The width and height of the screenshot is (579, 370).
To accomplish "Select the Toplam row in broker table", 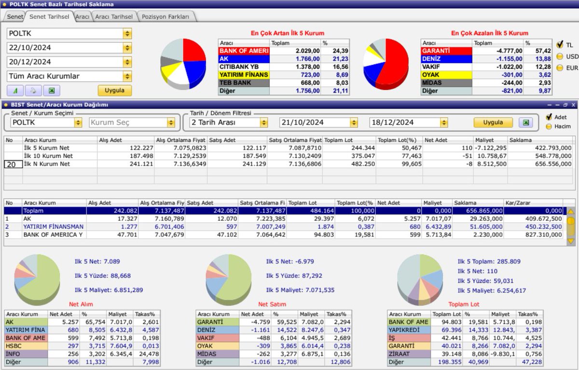I will pyautogui.click(x=284, y=211).
